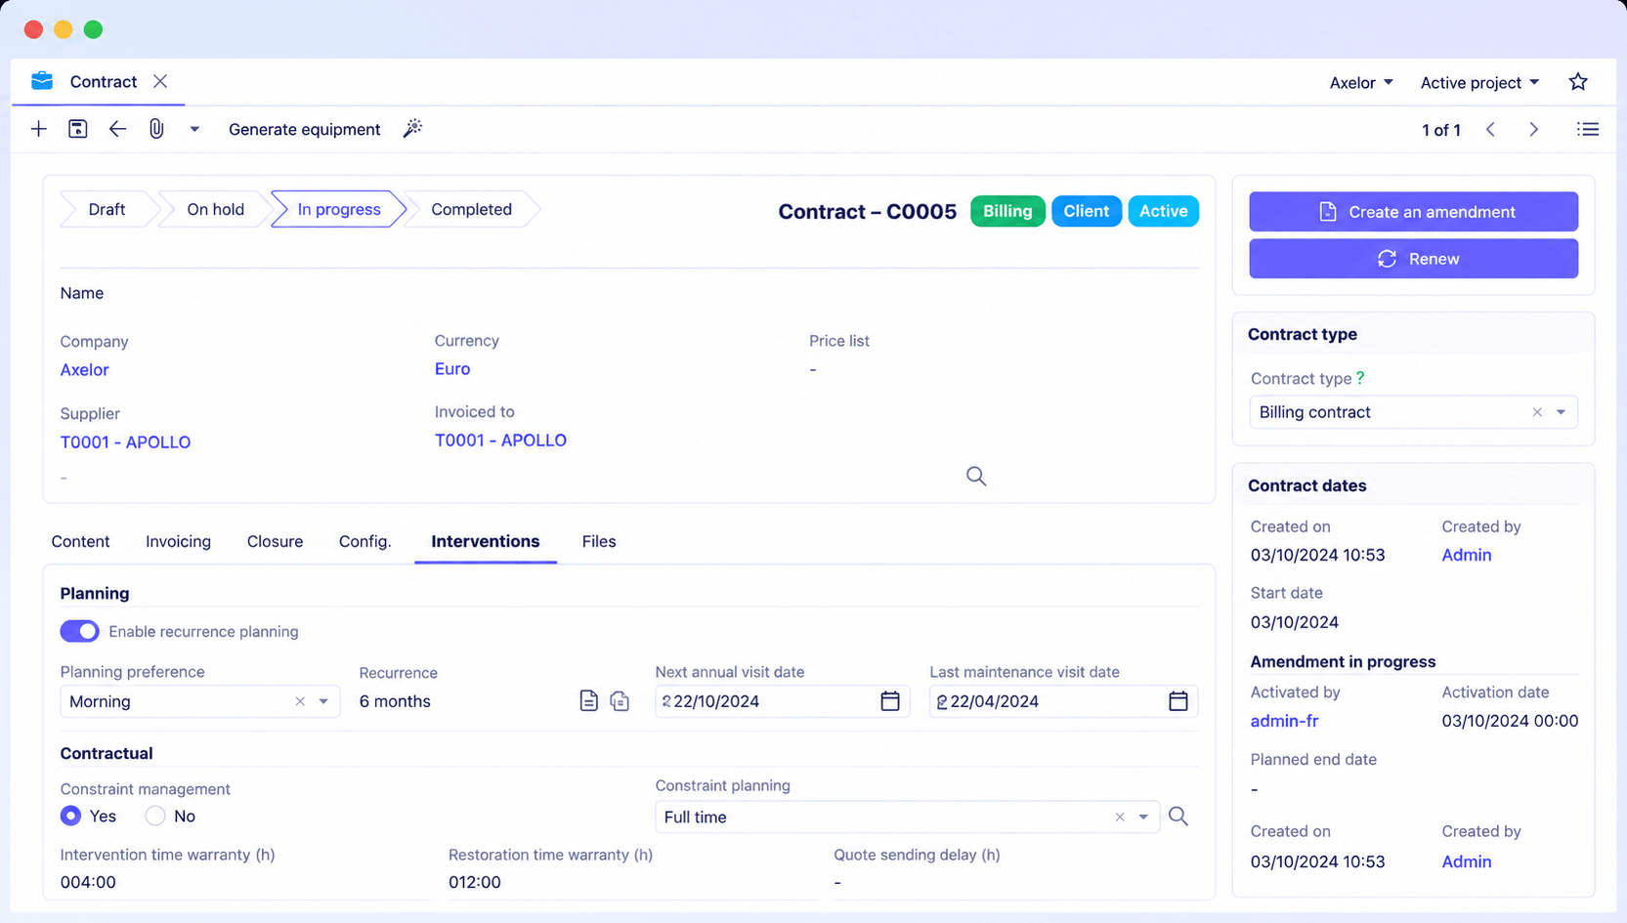Open the Closure tab
The height and width of the screenshot is (923, 1627).
click(275, 541)
